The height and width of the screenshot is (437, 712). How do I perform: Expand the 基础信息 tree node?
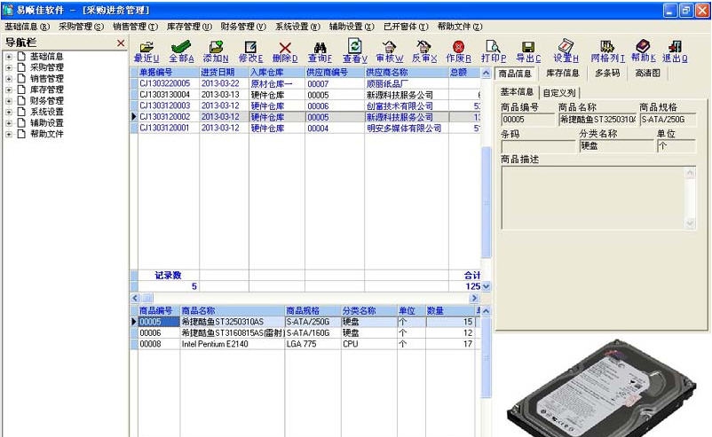(9, 57)
